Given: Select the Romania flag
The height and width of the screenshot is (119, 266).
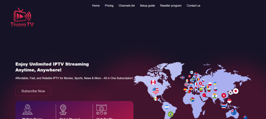Looking at the screenshot, I should [207, 87].
